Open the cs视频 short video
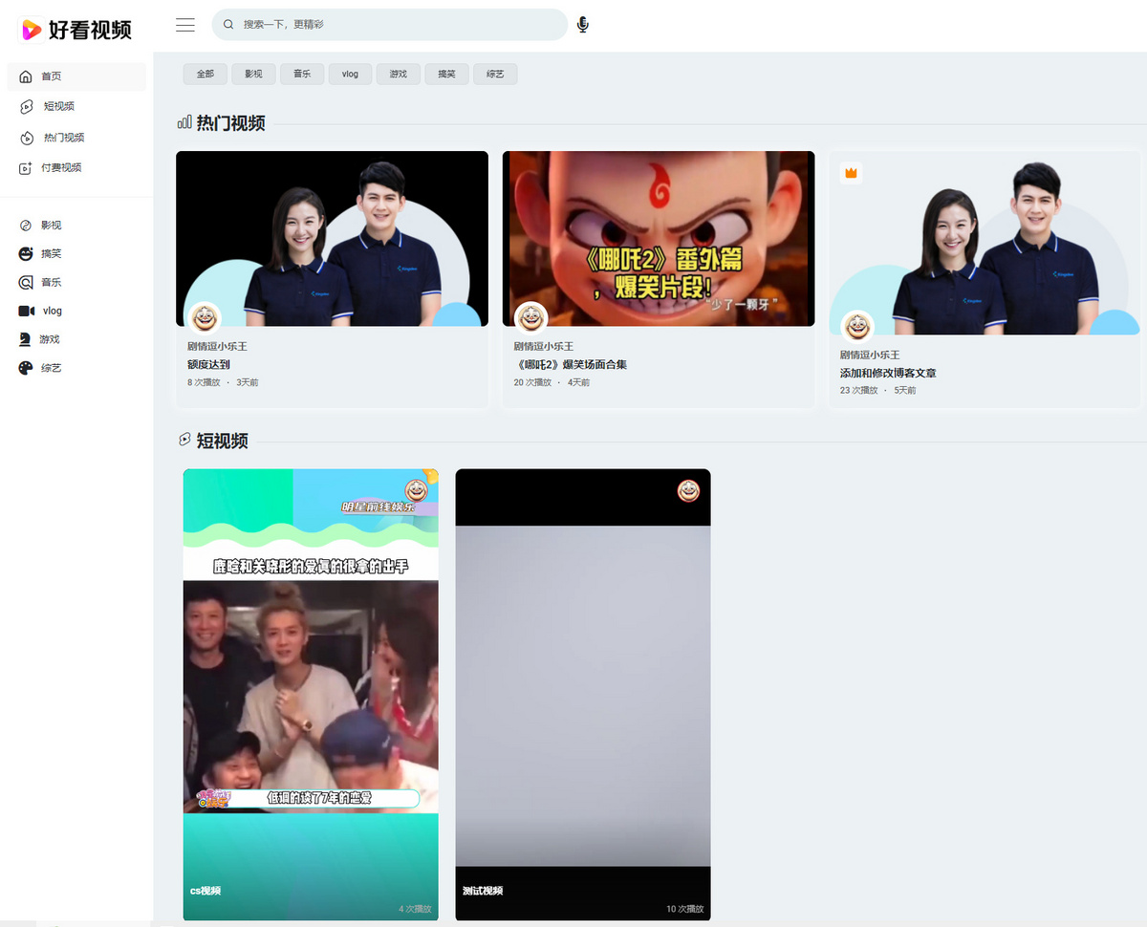This screenshot has height=927, width=1147. coord(311,694)
